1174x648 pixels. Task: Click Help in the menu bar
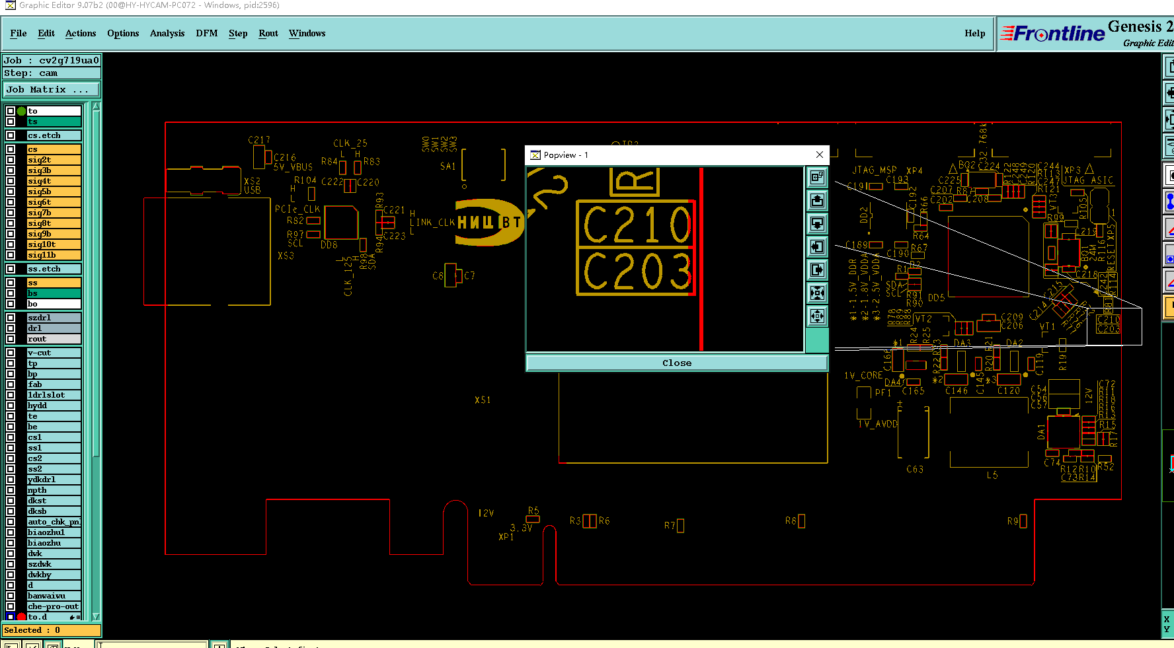tap(974, 33)
